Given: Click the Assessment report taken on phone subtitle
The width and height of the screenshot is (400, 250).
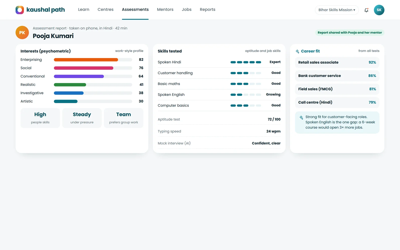Looking at the screenshot, I should point(80,28).
